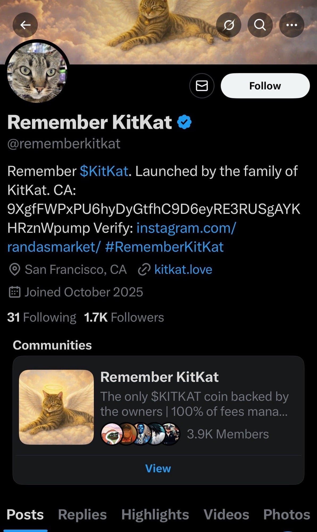Image resolution: width=317 pixels, height=532 pixels.
Task: Click the location pin icon
Action: click(x=14, y=269)
